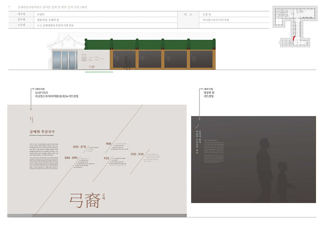Click the glass door in elevation drawing
326x225 pixels.
tap(65, 60)
